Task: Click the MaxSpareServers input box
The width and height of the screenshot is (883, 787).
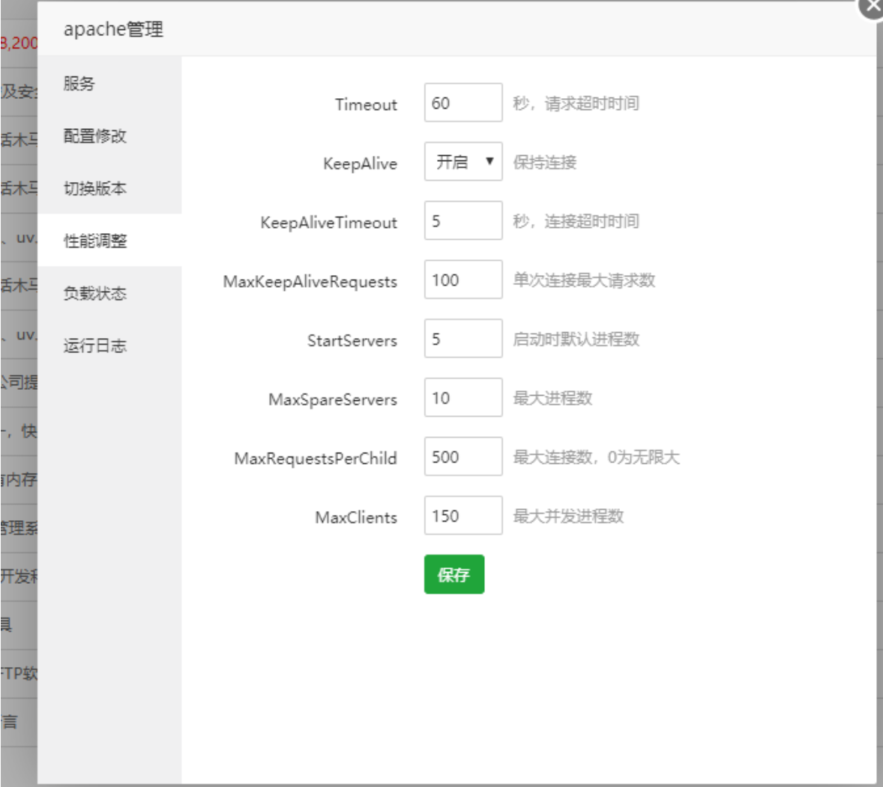Action: tap(462, 398)
